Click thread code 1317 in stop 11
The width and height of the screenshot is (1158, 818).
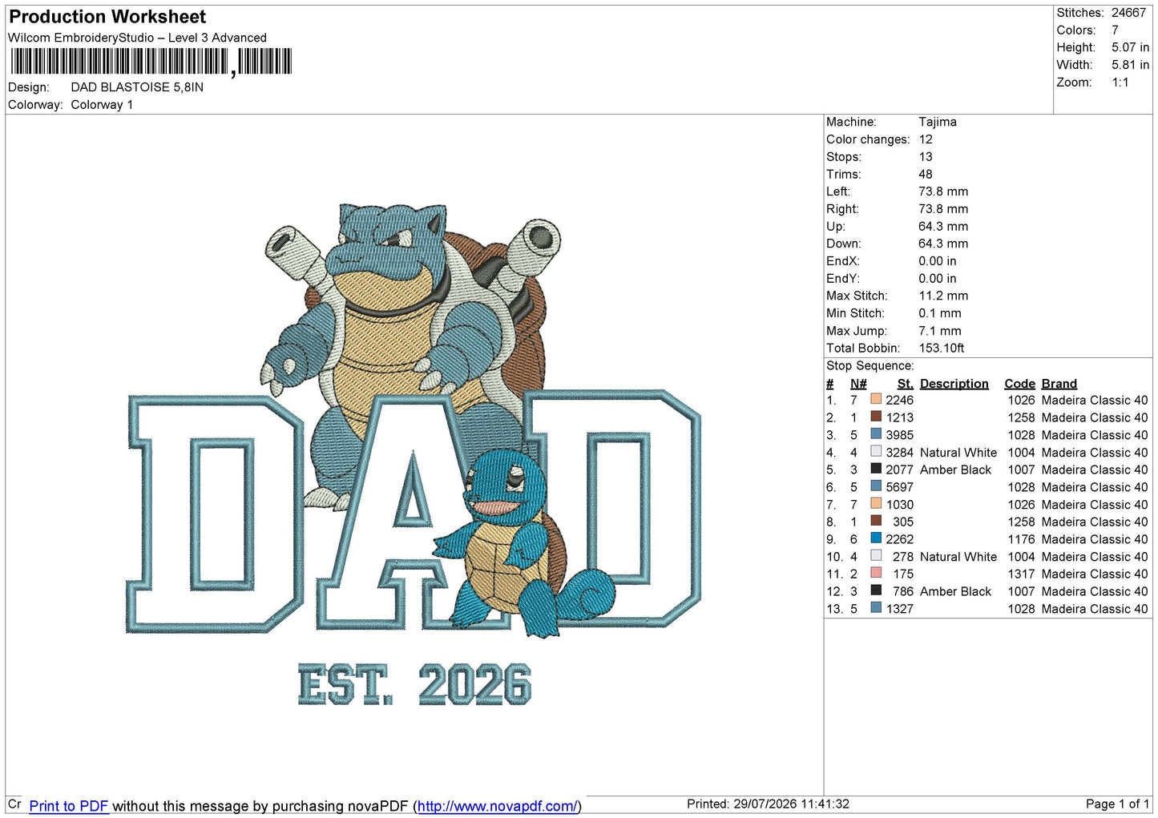pos(1021,574)
